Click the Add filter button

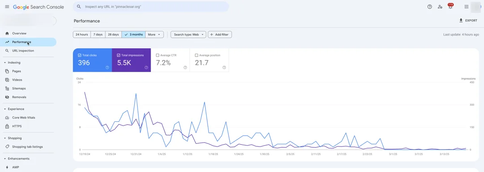pos(220,34)
